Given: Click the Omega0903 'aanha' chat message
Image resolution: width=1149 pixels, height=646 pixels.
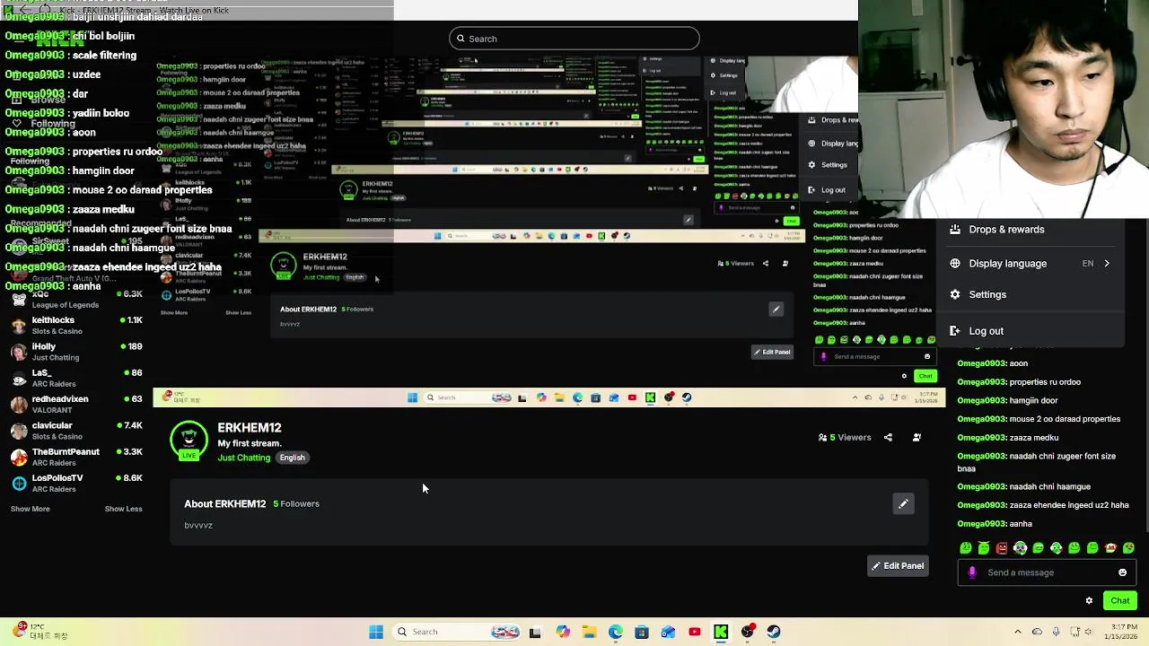Looking at the screenshot, I should (x=995, y=524).
